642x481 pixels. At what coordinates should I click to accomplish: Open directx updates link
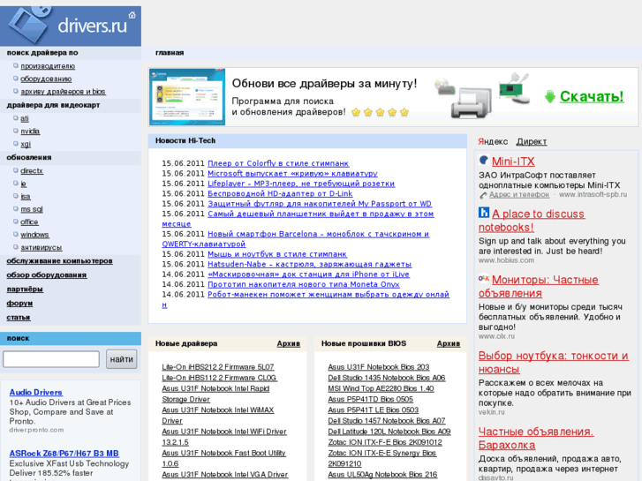tap(32, 170)
